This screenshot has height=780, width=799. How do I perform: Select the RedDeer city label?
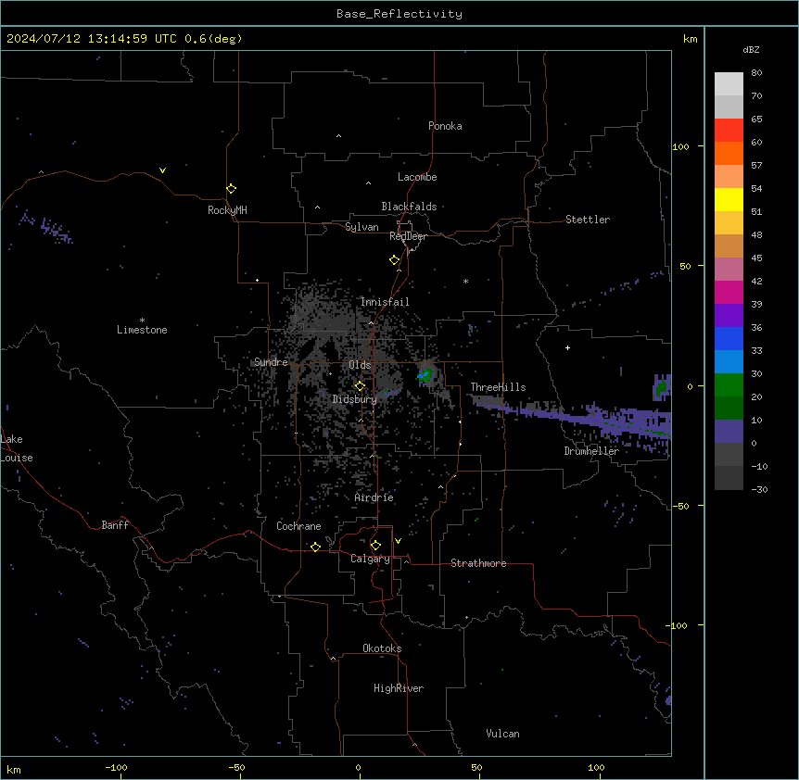(x=408, y=236)
